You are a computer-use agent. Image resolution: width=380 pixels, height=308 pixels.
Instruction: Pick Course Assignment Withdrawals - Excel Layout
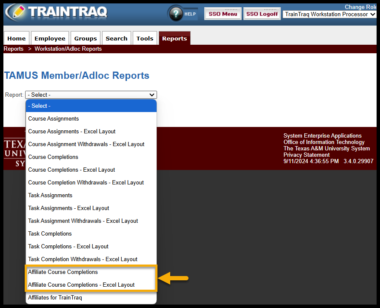click(91, 144)
